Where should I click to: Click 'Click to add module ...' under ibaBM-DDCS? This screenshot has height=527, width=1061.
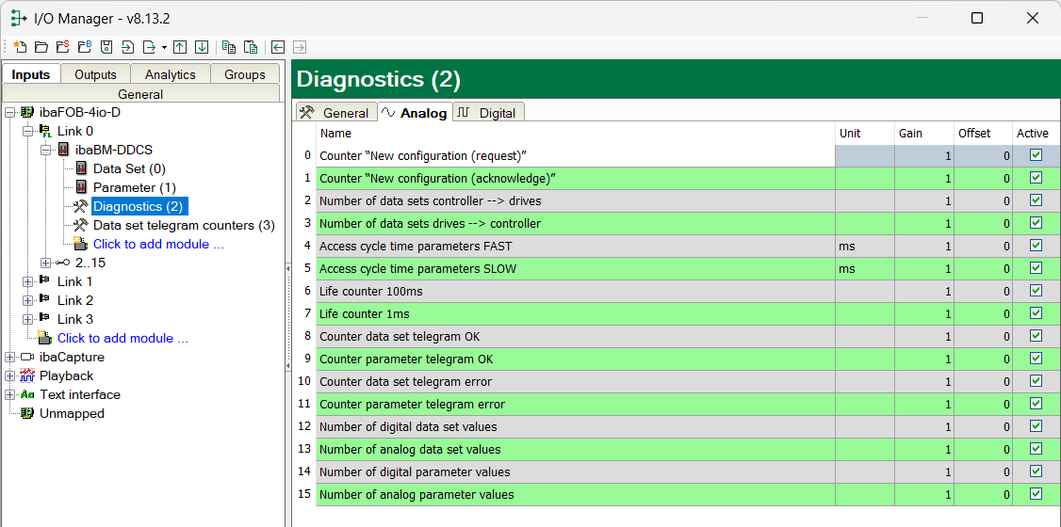tap(157, 244)
